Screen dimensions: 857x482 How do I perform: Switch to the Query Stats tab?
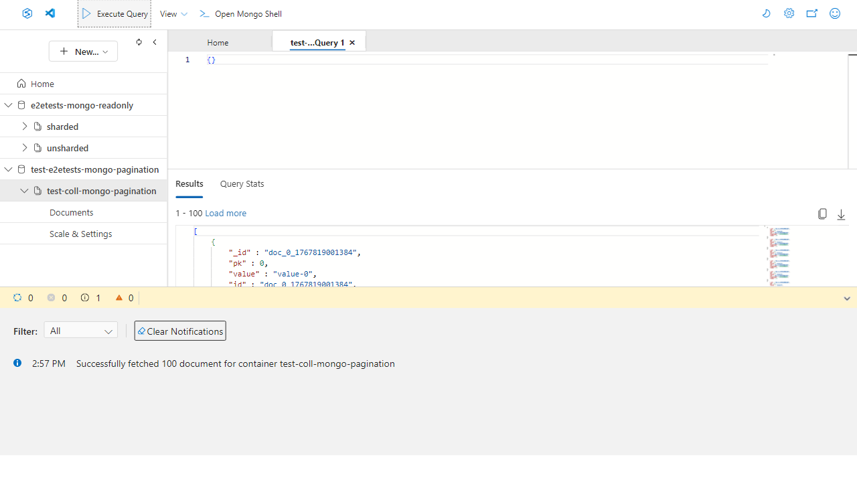click(242, 184)
